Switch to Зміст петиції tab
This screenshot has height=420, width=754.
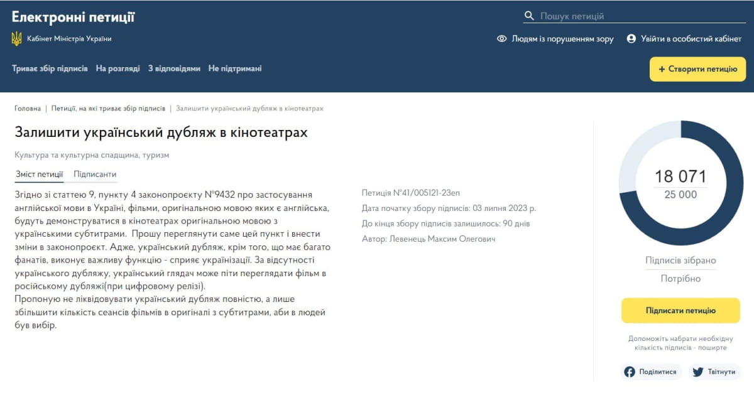39,175
